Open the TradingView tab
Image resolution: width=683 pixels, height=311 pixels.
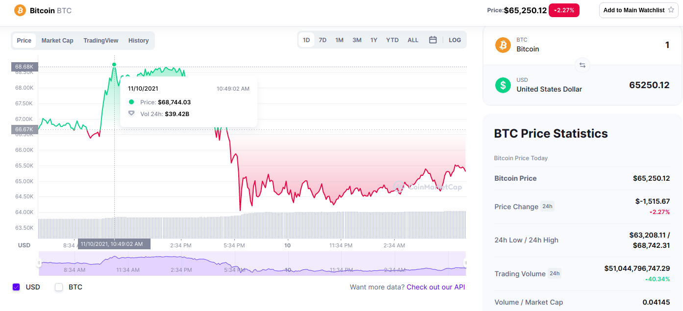[x=101, y=41]
